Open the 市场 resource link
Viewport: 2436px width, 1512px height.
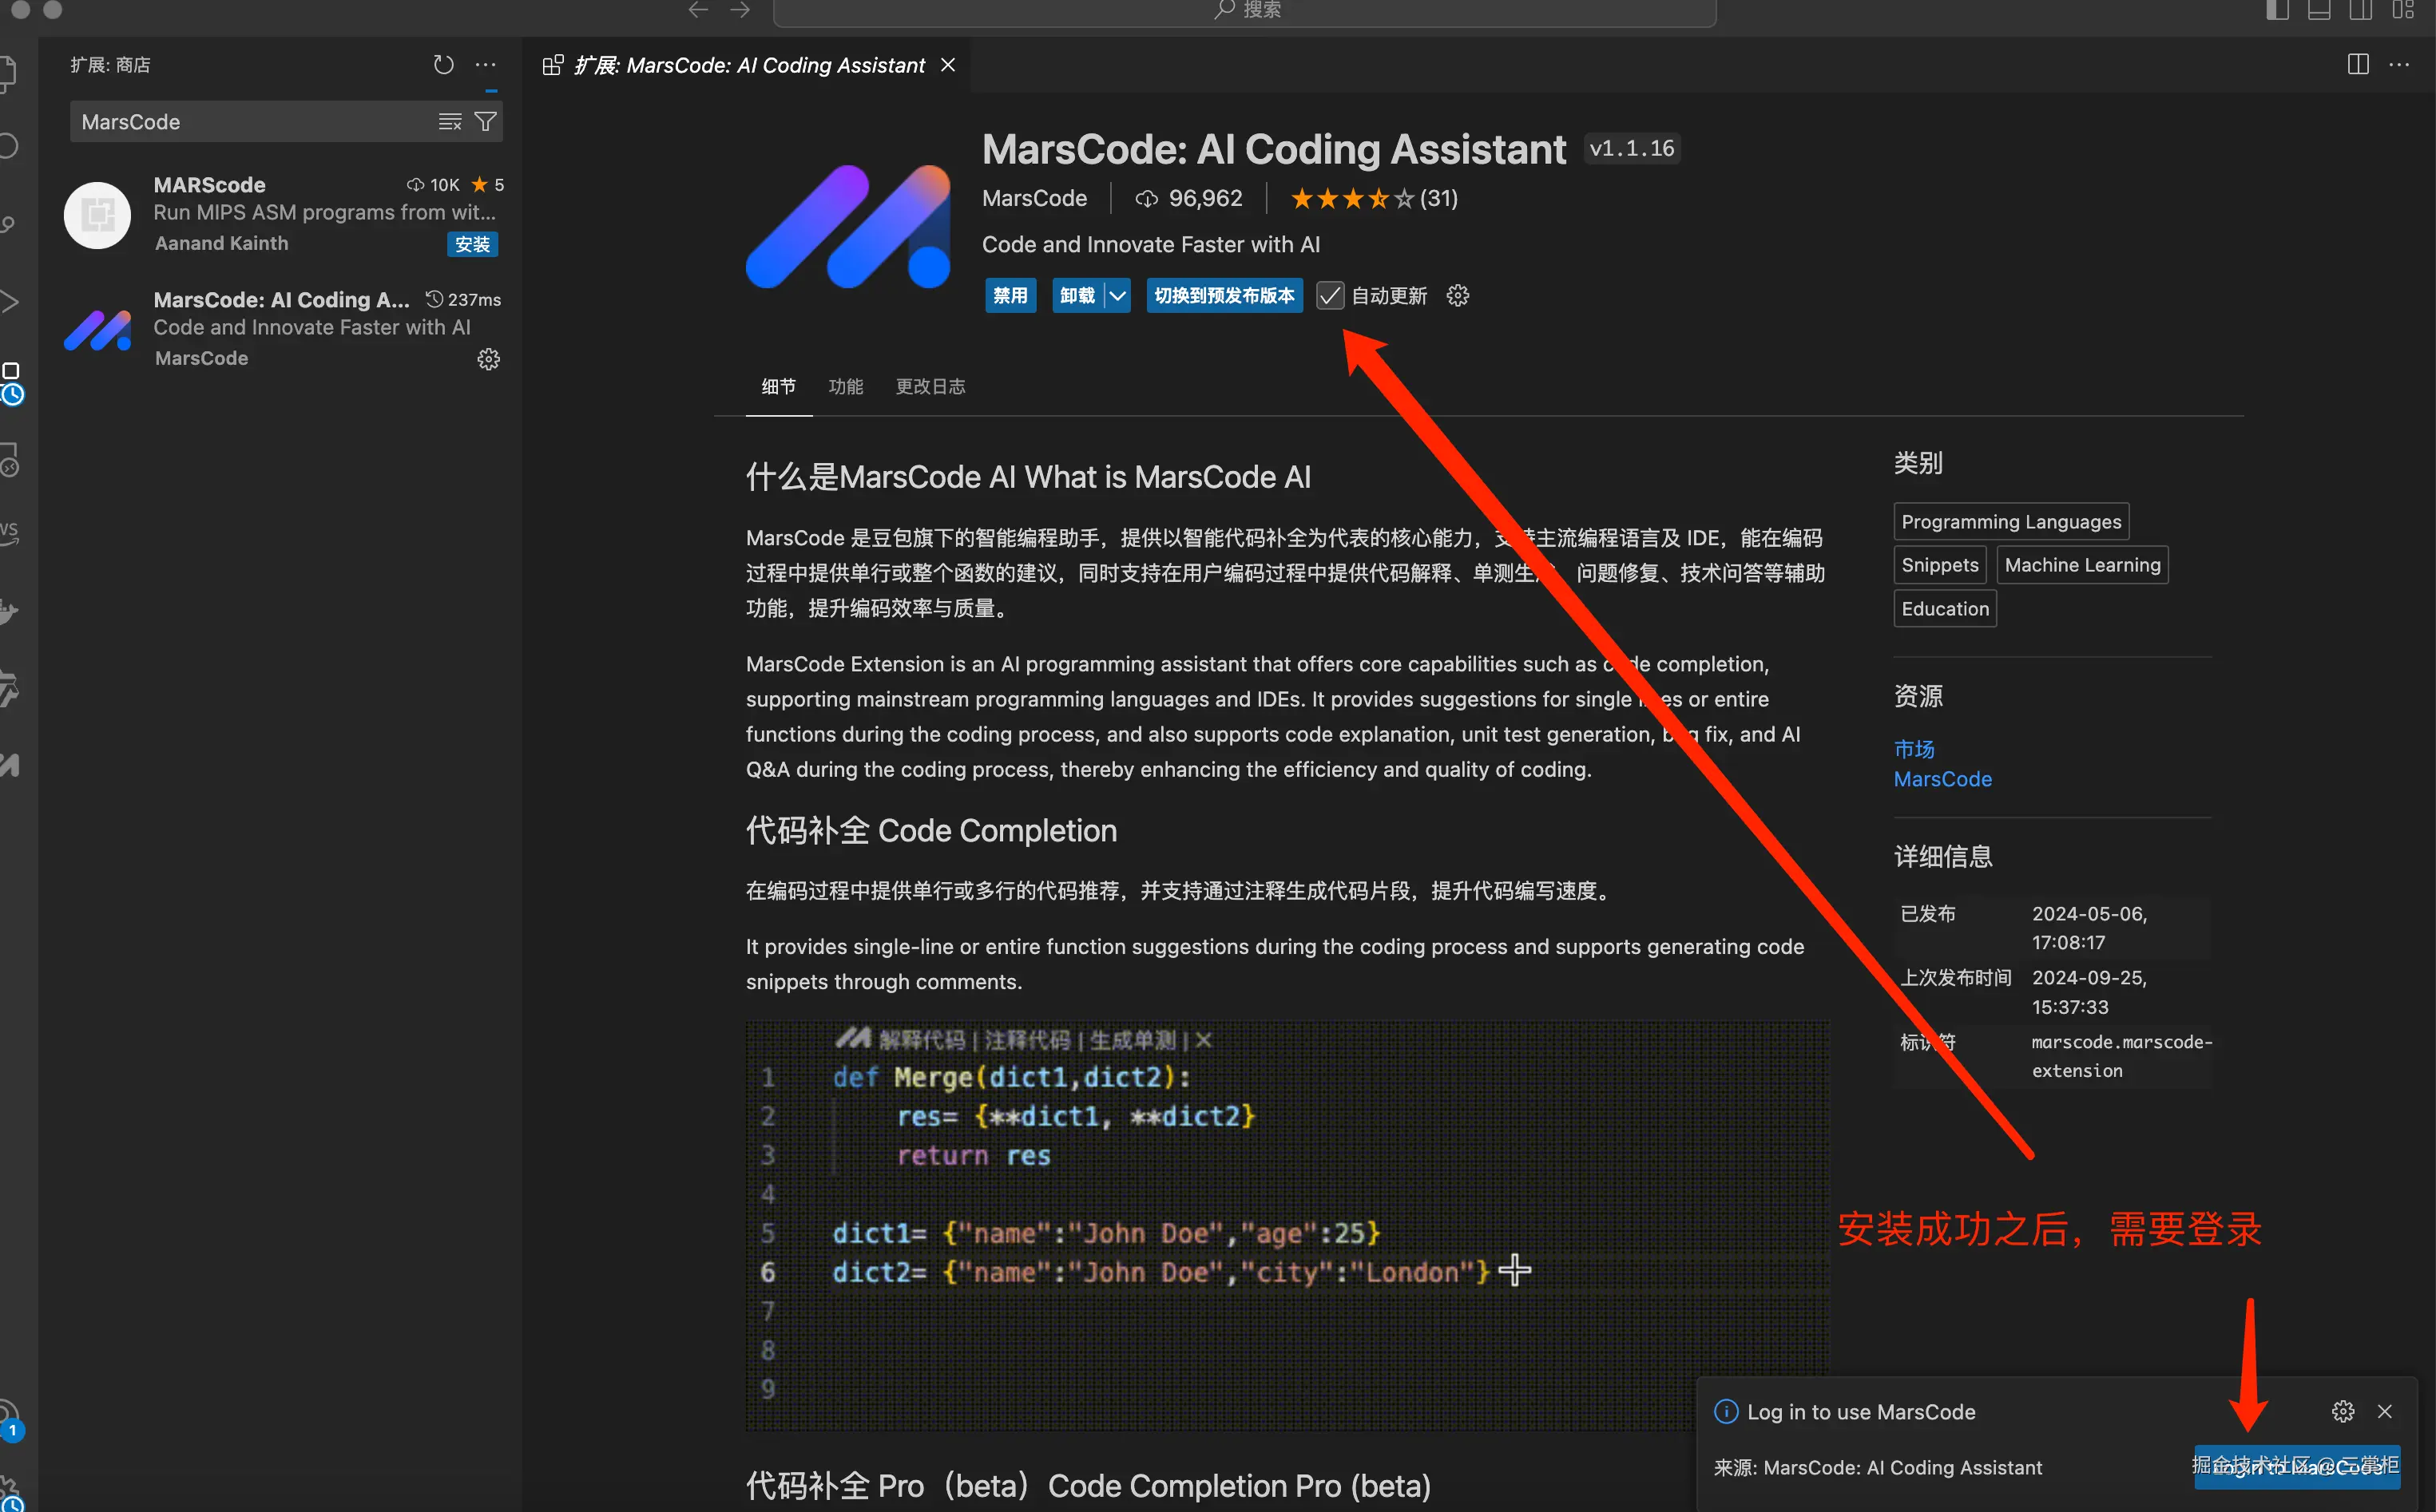point(1913,749)
